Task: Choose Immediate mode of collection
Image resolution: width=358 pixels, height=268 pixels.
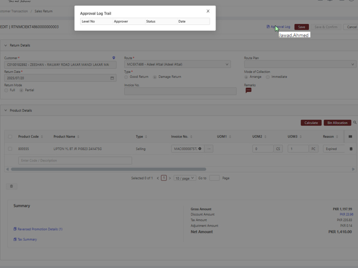Action: pos(267,77)
